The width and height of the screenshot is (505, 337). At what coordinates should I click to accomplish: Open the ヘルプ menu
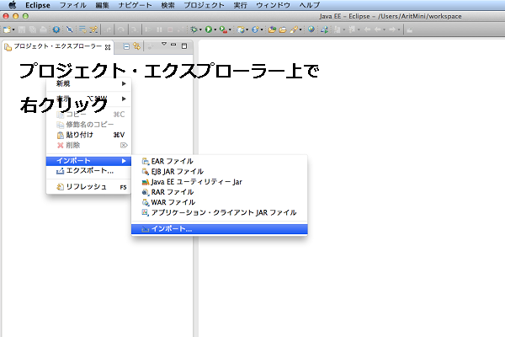click(x=310, y=5)
